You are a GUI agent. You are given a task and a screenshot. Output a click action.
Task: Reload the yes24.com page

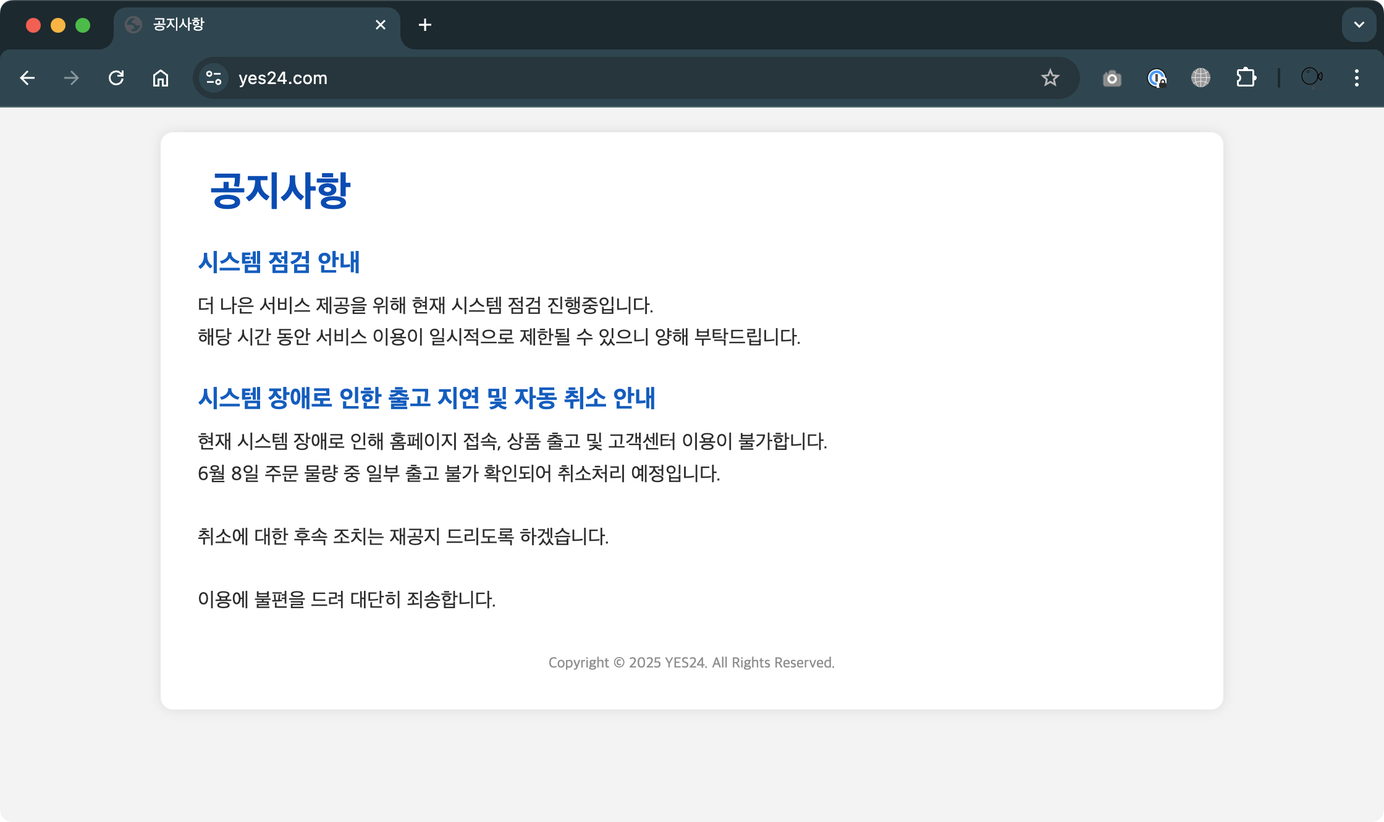116,78
